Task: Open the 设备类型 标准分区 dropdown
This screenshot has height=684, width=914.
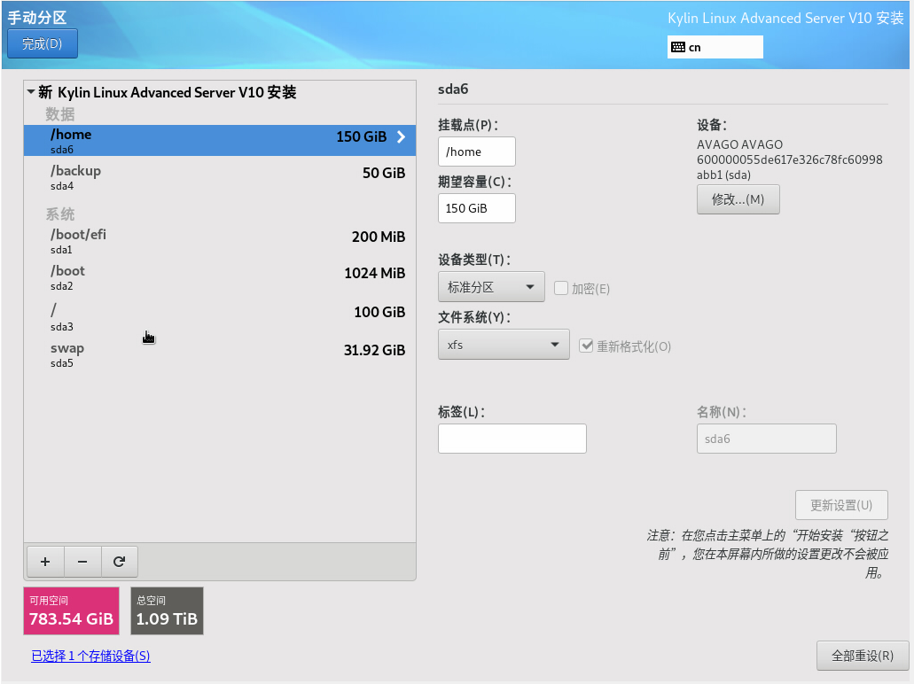Action: click(x=491, y=287)
